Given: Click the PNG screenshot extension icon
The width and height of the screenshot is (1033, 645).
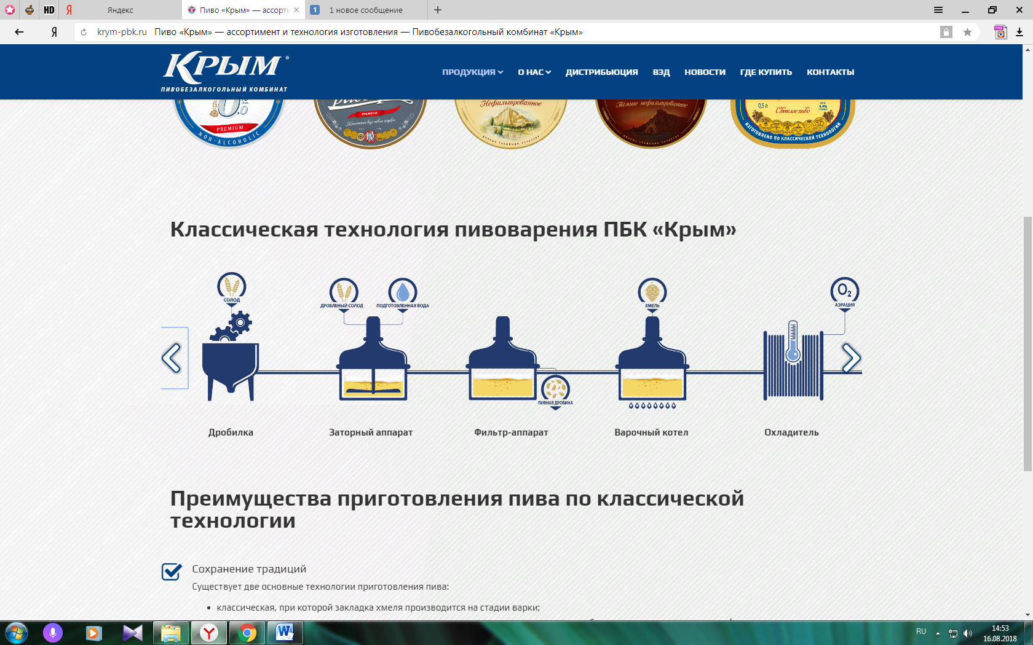Looking at the screenshot, I should 1000,32.
